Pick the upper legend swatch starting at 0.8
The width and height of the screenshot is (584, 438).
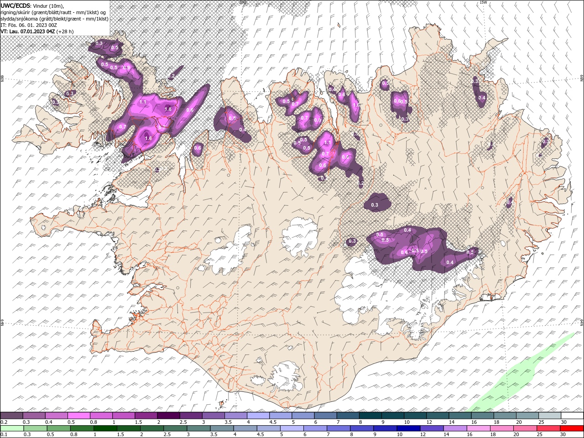click(101, 416)
